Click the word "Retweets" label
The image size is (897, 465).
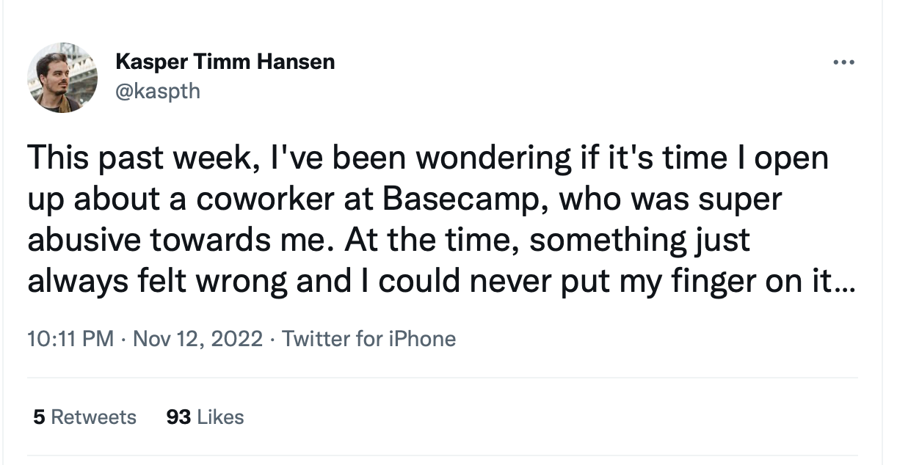click(94, 417)
